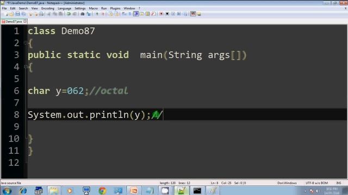Undo last edit via toolbar arrow
Image resolution: width=348 pixels, height=195 pixels.
[69, 14]
